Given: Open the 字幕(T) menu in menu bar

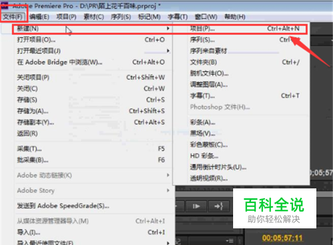Looking at the screenshot, I should click(x=178, y=17).
